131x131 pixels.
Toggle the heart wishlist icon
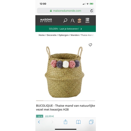(90, 45)
